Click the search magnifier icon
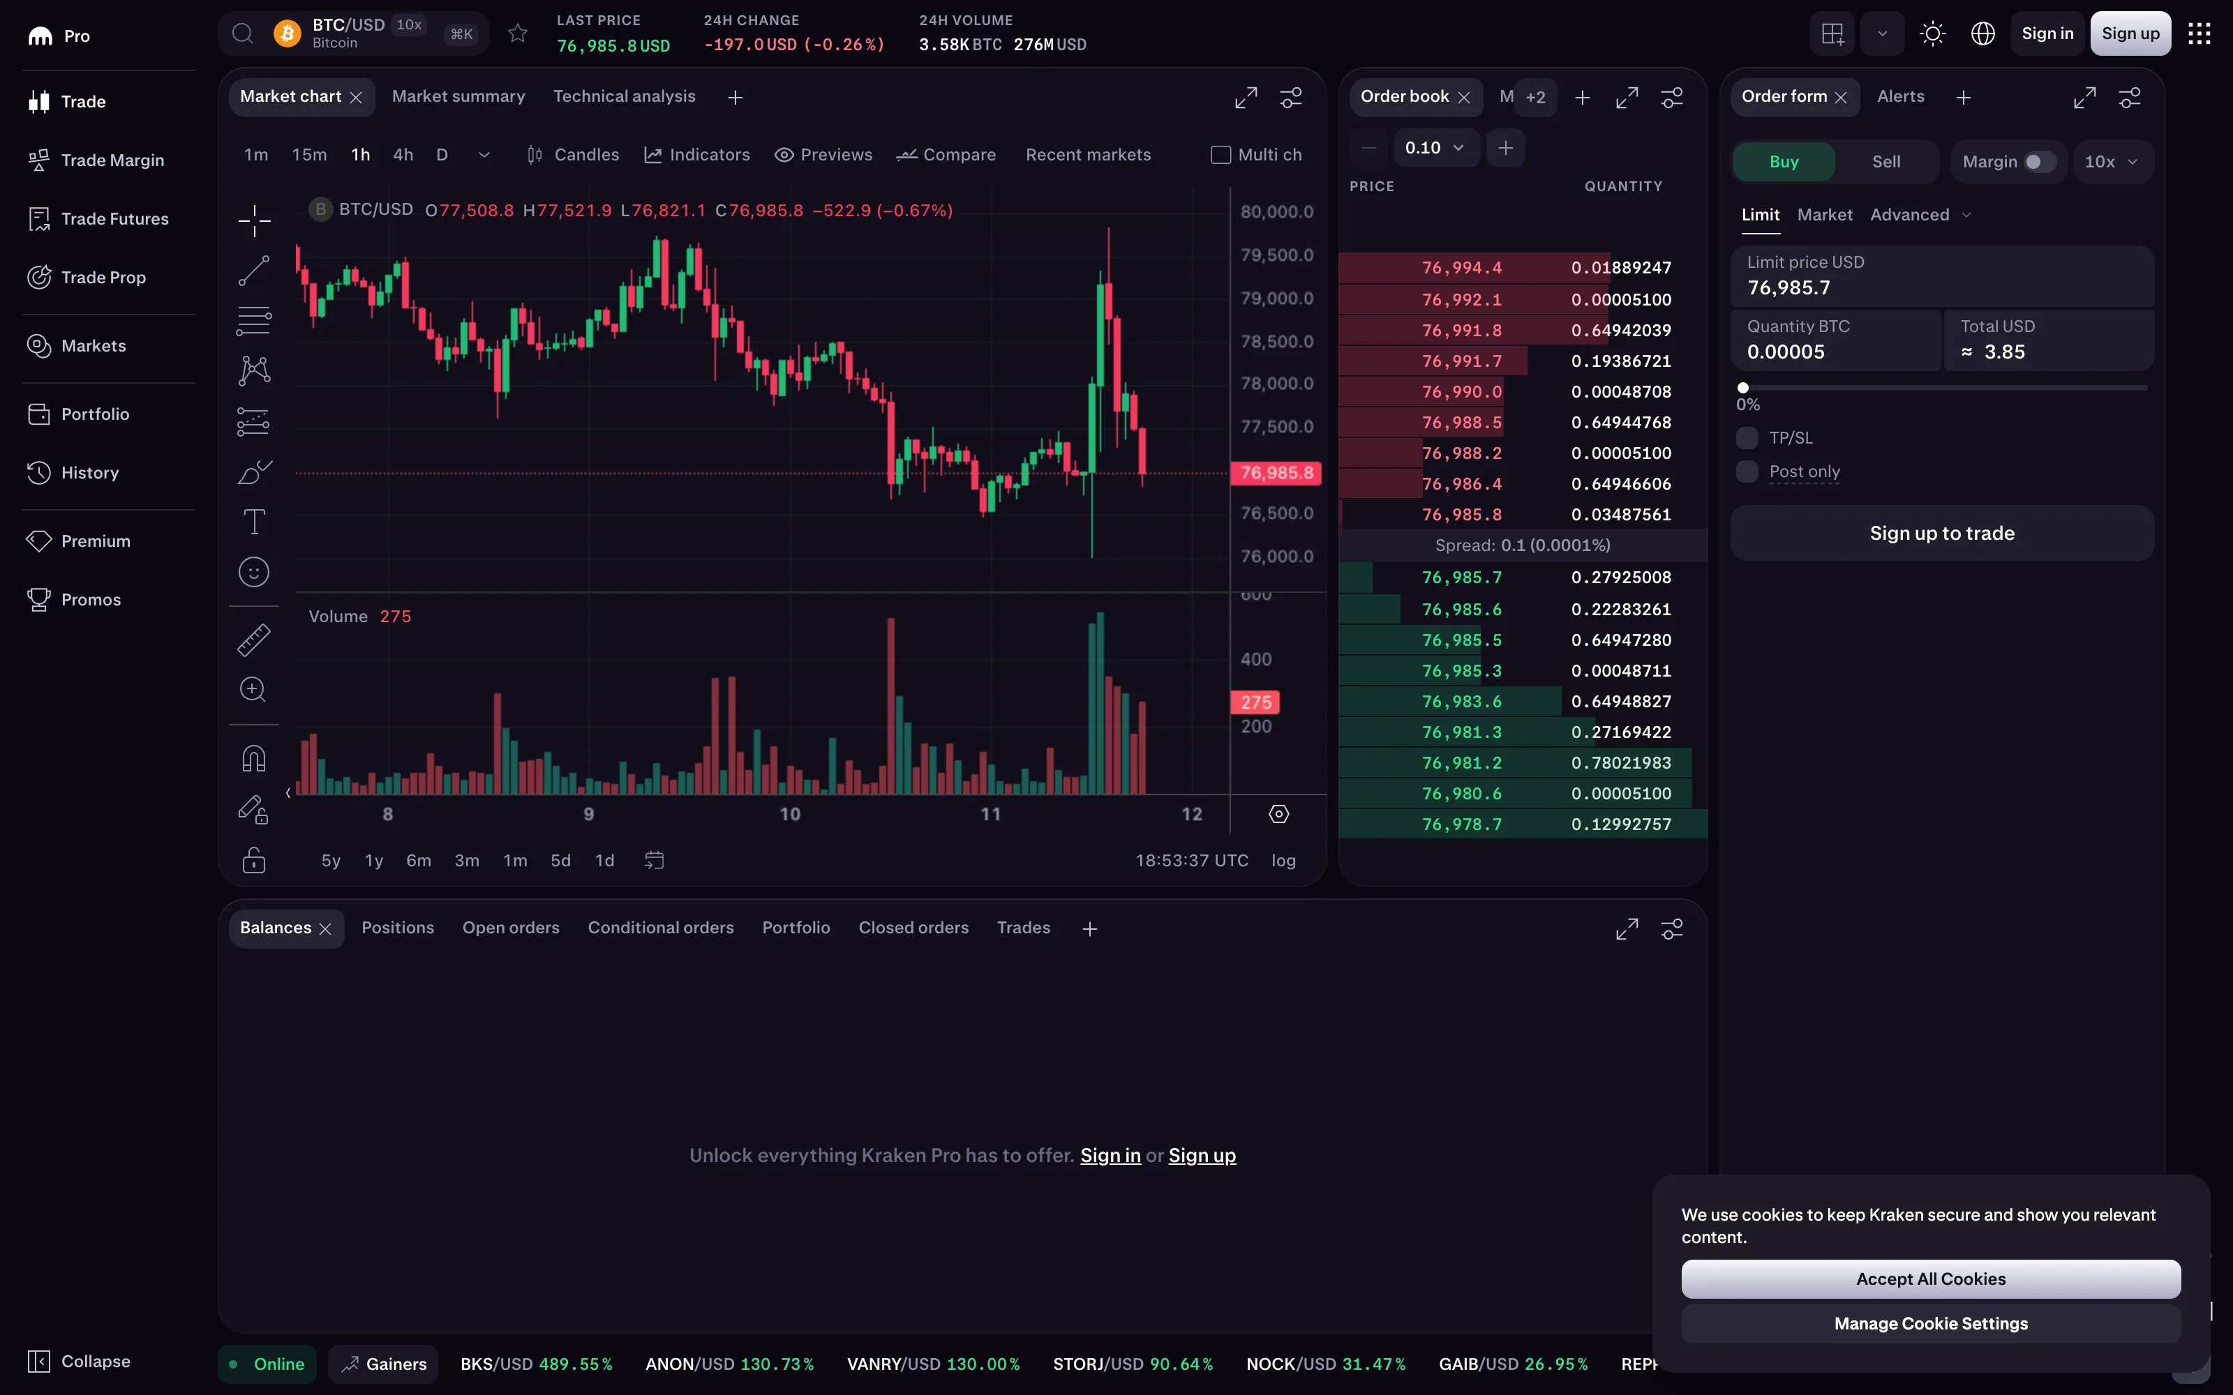2233x1395 pixels. 243,34
